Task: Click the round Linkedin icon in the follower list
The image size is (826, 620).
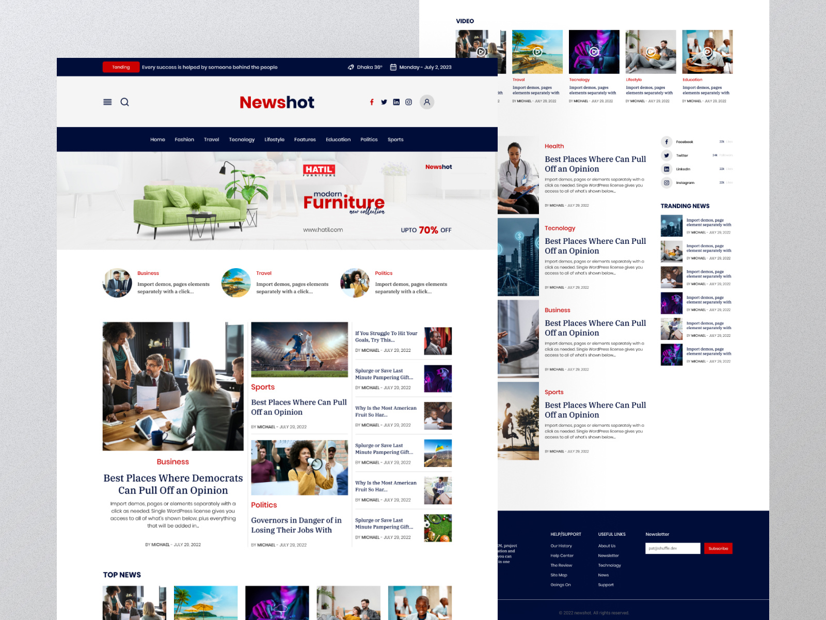Action: click(x=666, y=169)
